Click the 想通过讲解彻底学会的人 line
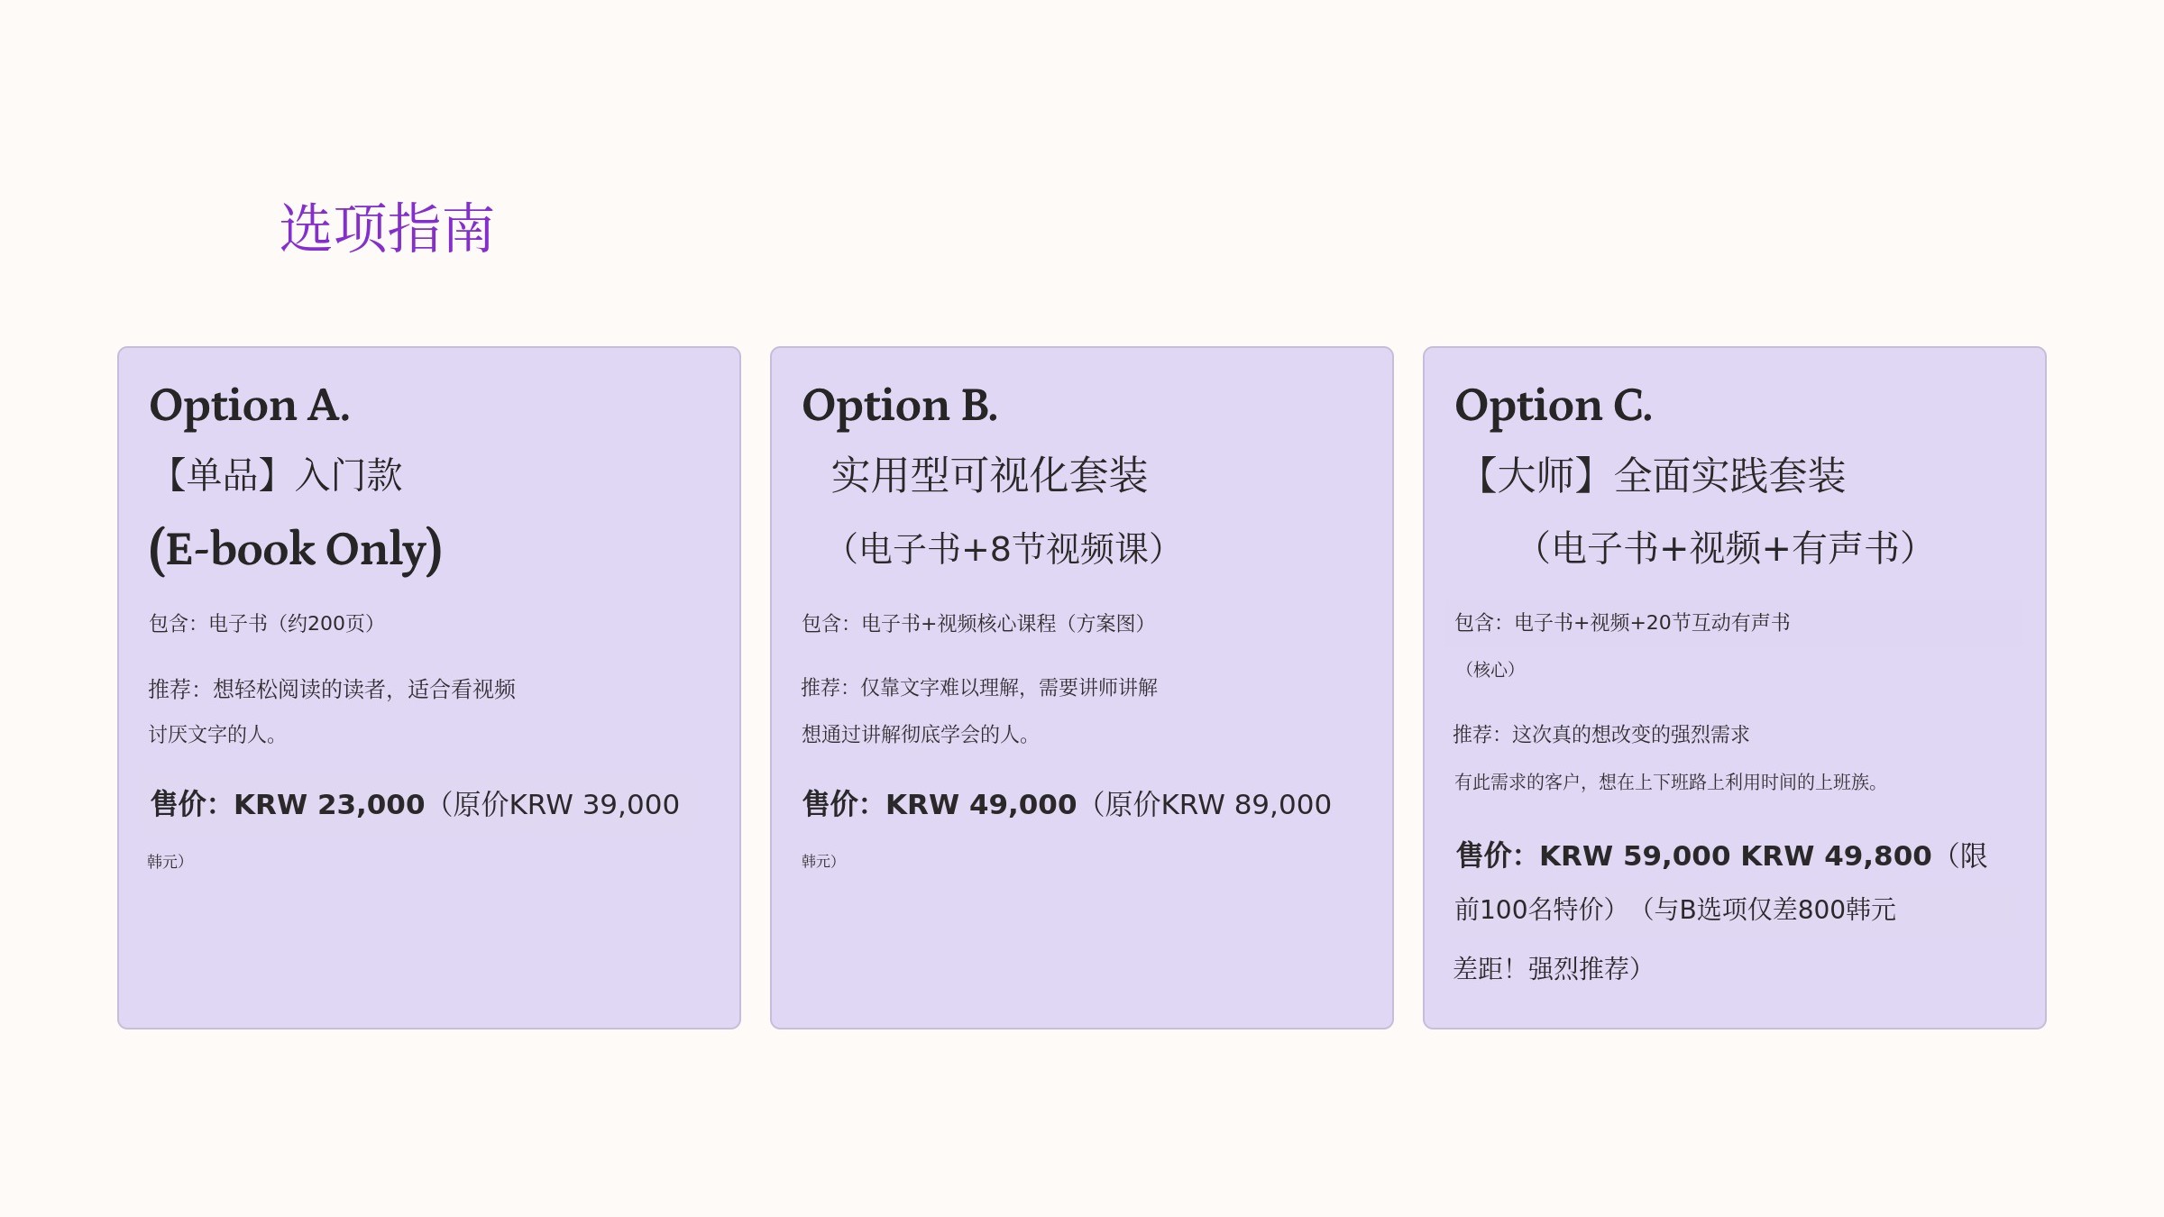The width and height of the screenshot is (2164, 1217). pyautogui.click(x=916, y=735)
